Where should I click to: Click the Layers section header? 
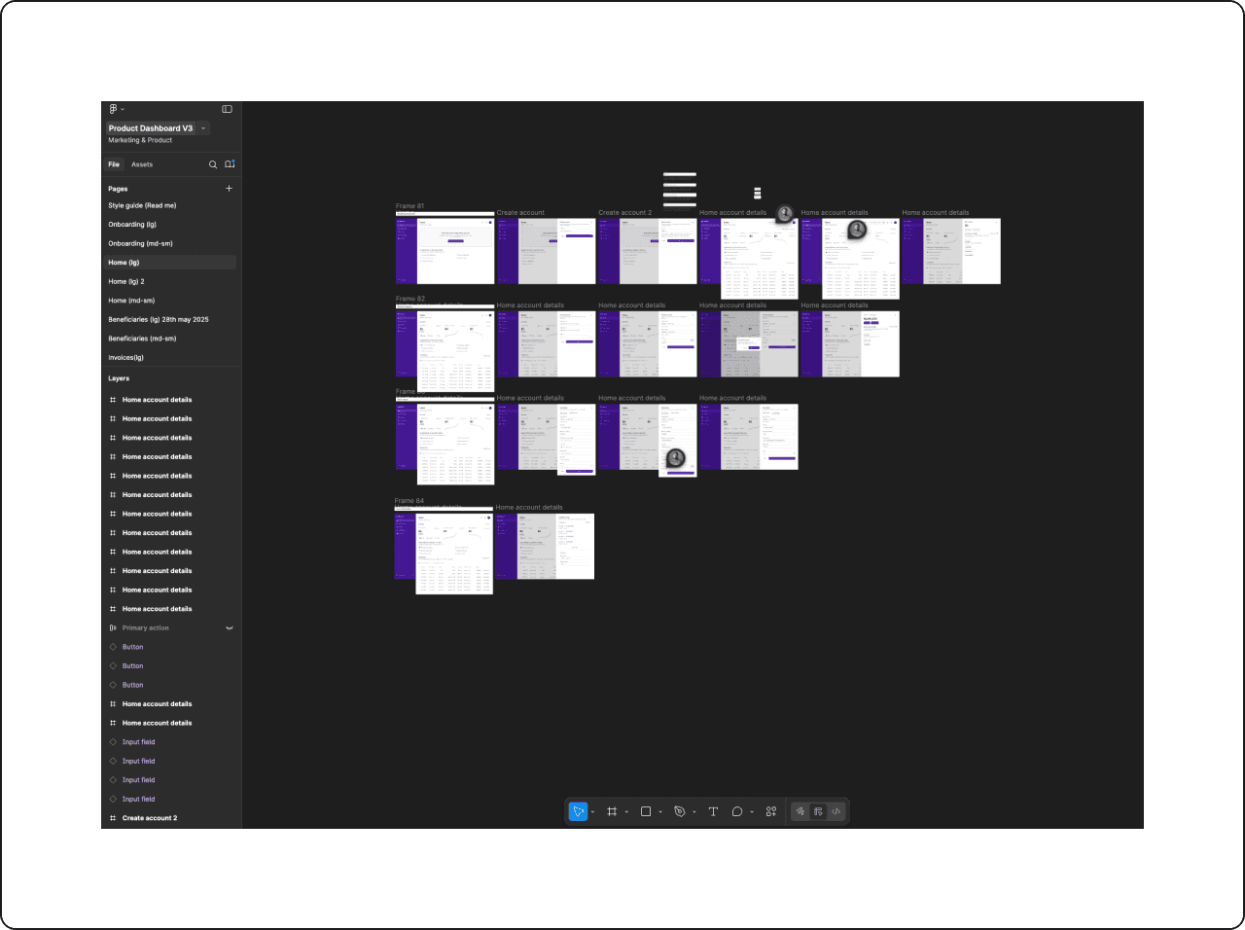point(119,378)
